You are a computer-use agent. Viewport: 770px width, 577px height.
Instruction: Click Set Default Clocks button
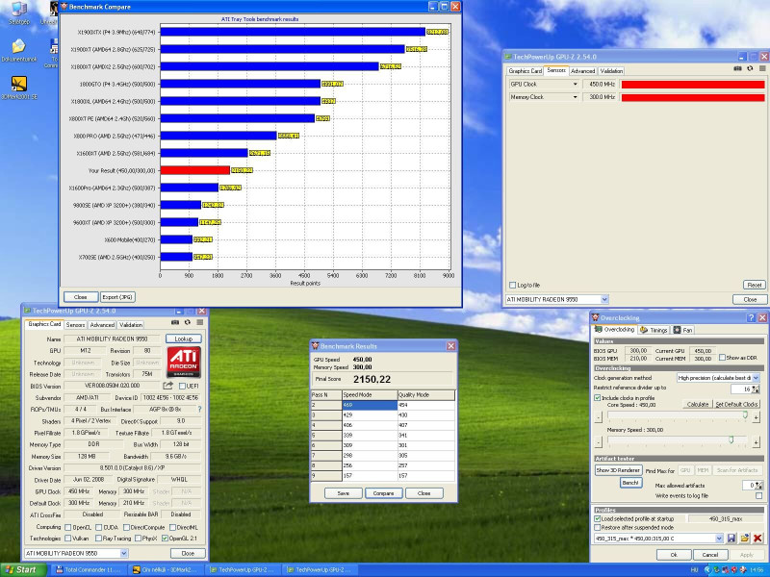(x=736, y=404)
